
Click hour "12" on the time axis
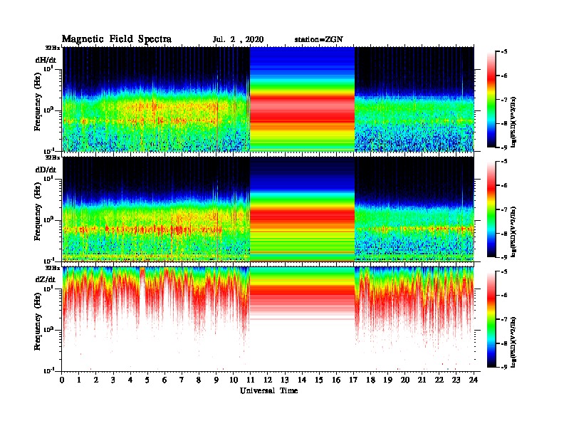coord(268,380)
